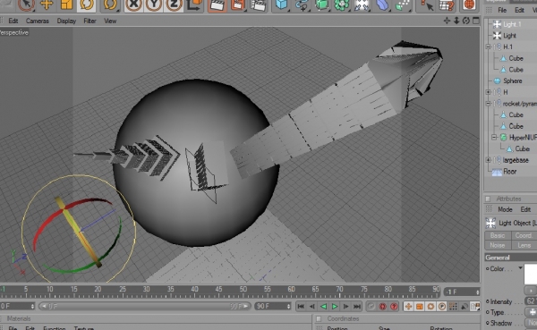The height and width of the screenshot is (330, 537).
Task: Open the array modeling objects icon
Action: (342, 4)
